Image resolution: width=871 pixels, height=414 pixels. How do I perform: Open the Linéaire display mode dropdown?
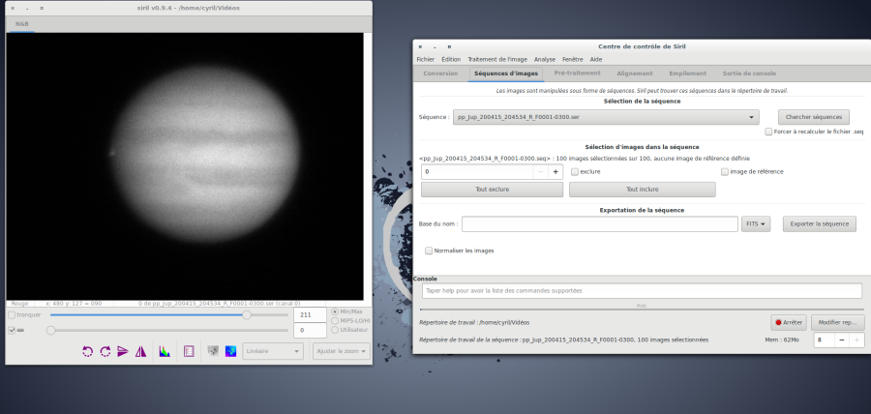click(273, 351)
